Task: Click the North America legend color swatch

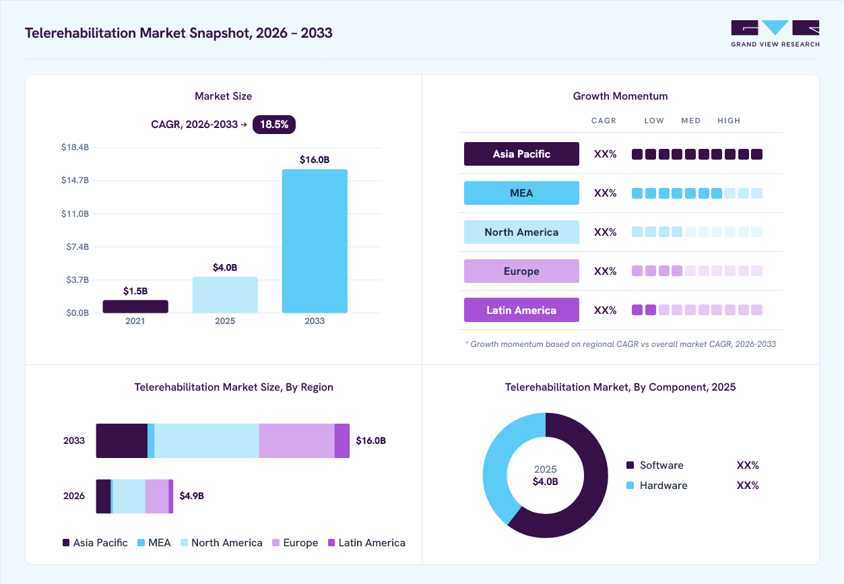Action: coord(184,543)
